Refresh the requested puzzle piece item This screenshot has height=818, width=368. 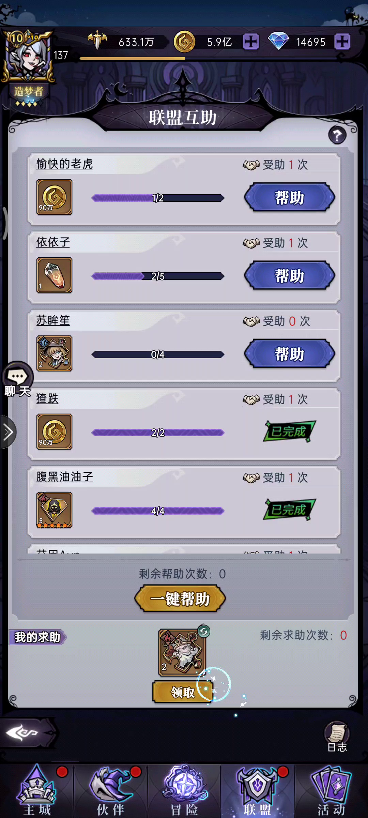204,631
